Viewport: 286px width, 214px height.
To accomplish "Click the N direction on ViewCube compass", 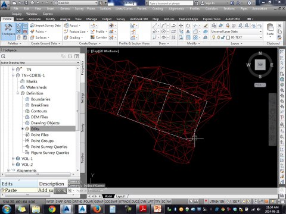I will [x=260, y=53].
